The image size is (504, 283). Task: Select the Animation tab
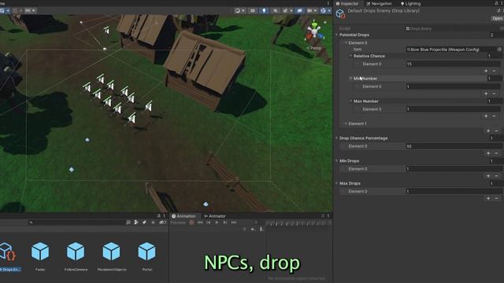[x=183, y=216]
